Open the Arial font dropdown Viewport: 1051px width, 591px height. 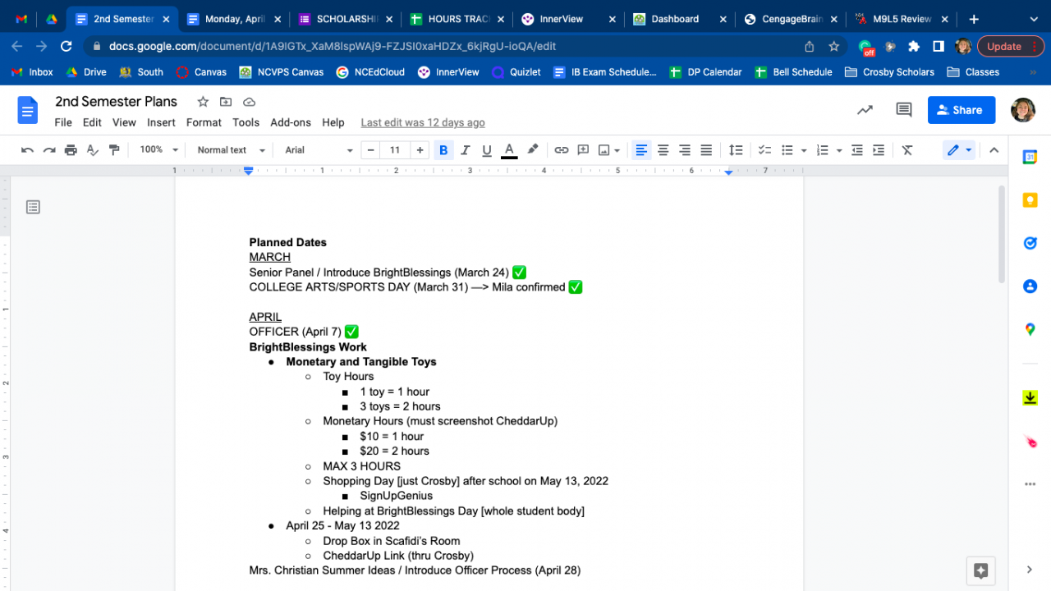[319, 150]
